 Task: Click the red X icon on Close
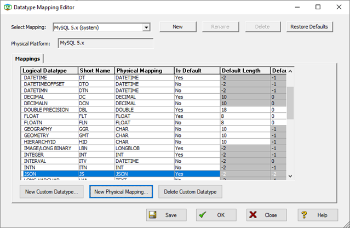click(x=253, y=215)
